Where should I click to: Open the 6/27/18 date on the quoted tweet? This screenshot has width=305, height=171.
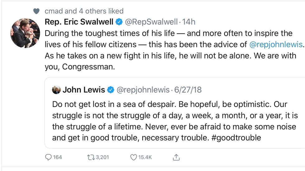pyautogui.click(x=188, y=90)
